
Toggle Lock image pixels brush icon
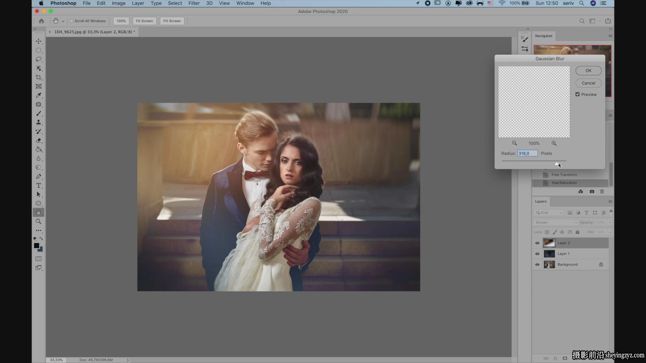[x=554, y=232]
